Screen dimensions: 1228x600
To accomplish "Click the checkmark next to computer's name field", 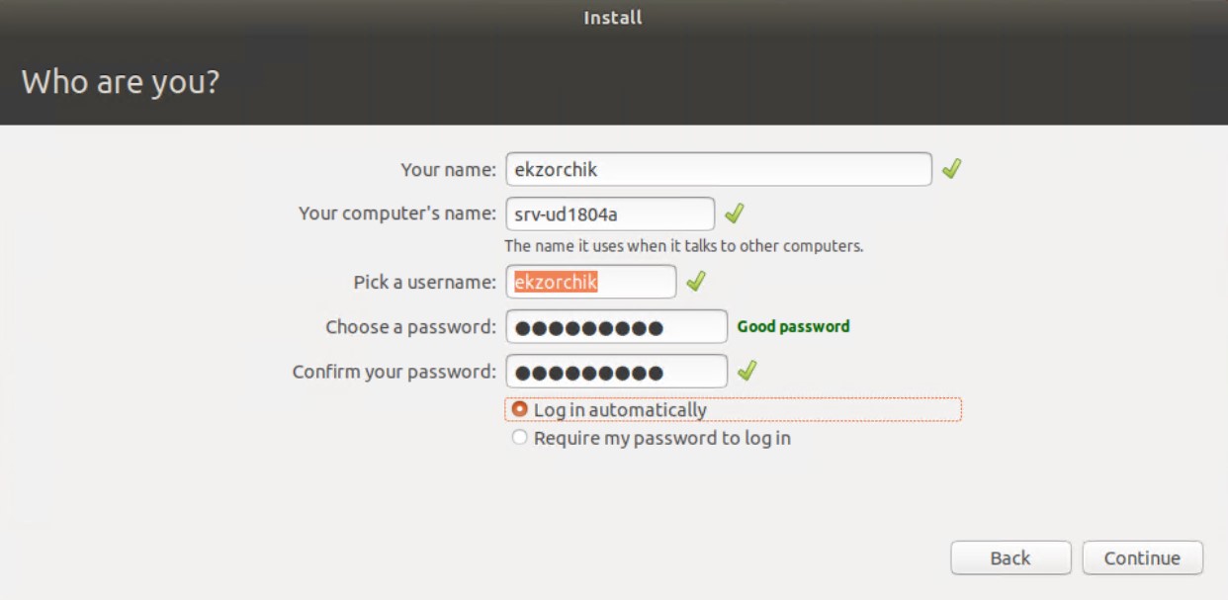I will pyautogui.click(x=734, y=214).
